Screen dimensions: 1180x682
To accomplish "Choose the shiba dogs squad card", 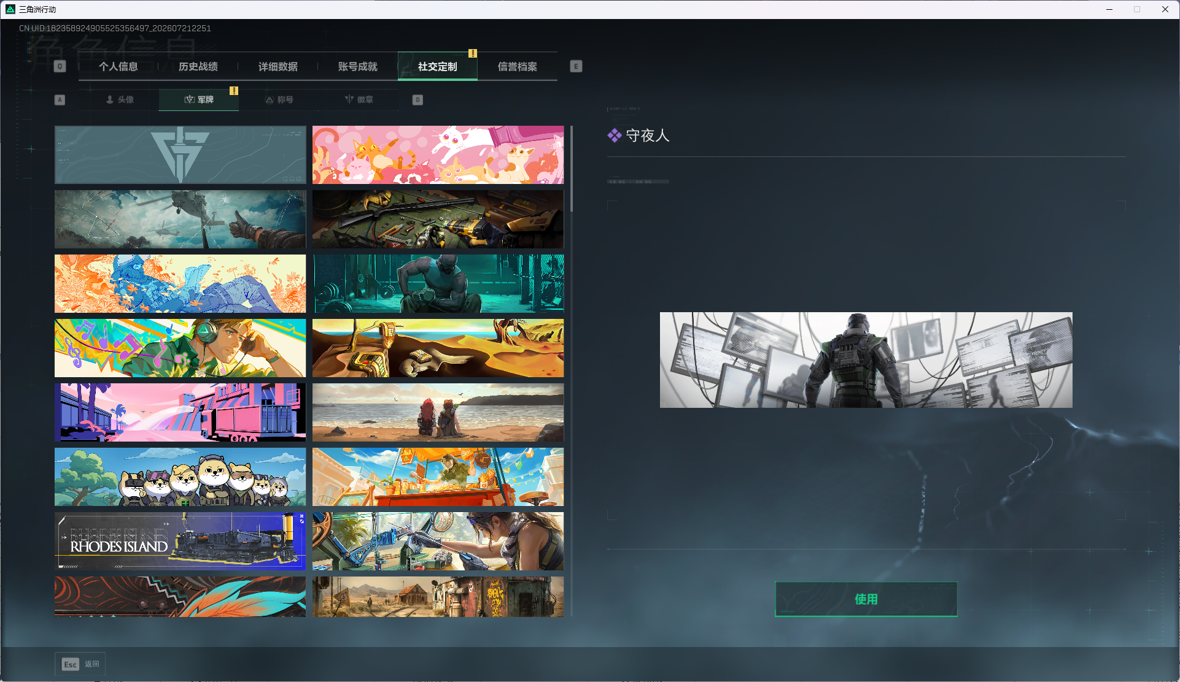I will coord(180,477).
